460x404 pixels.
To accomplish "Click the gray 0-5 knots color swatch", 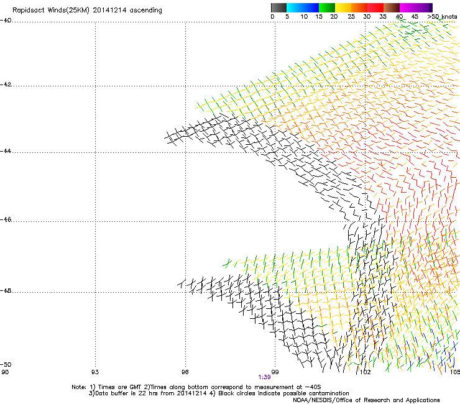I will 278,7.
